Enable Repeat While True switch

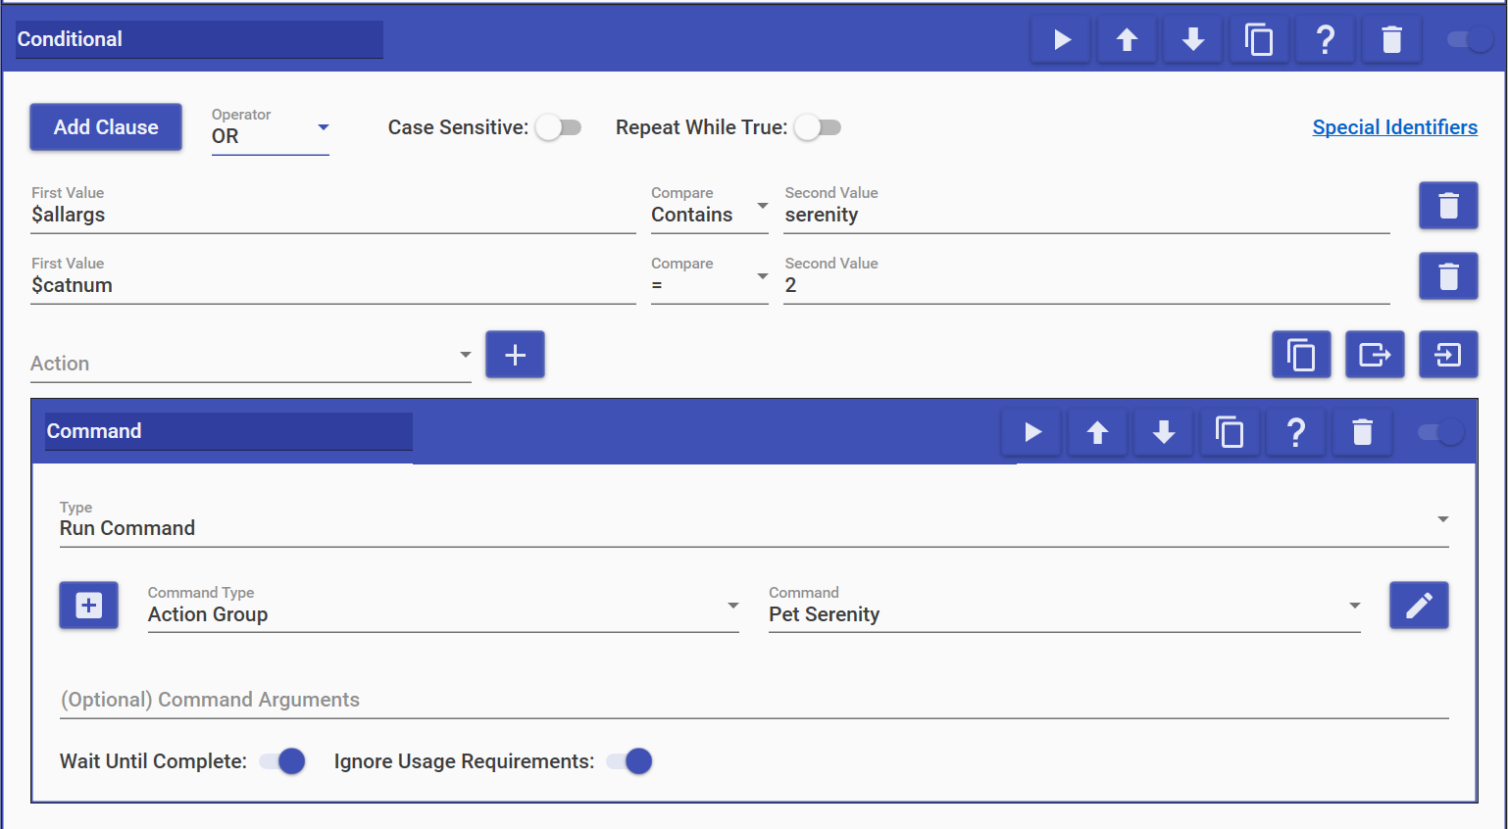coord(818,127)
